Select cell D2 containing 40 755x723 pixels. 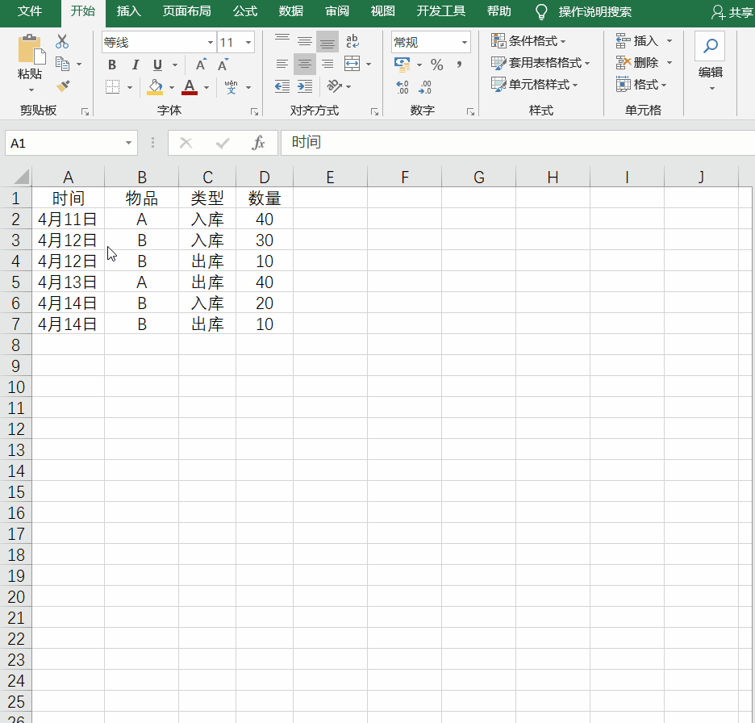click(265, 219)
